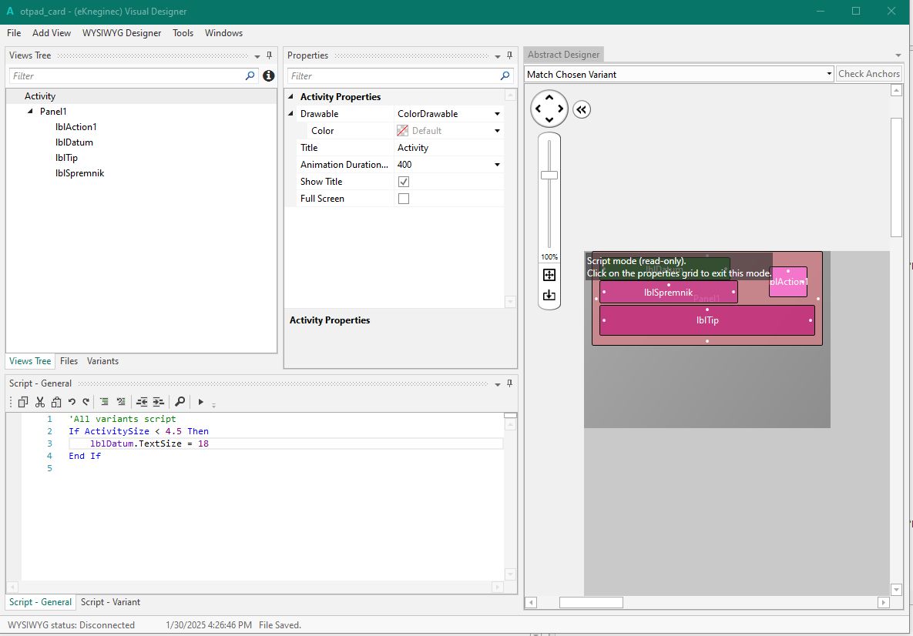Uncheck the Show Title checkbox
913x636 pixels.
pos(404,182)
